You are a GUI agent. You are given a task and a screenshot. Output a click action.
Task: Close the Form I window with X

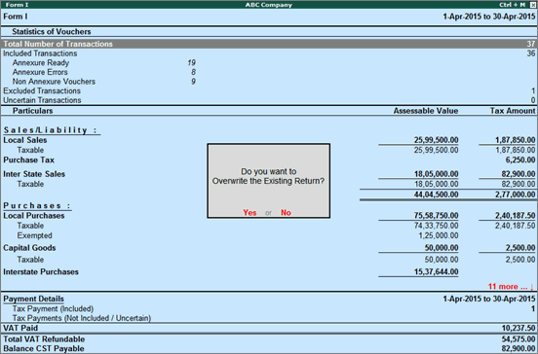click(533, 5)
